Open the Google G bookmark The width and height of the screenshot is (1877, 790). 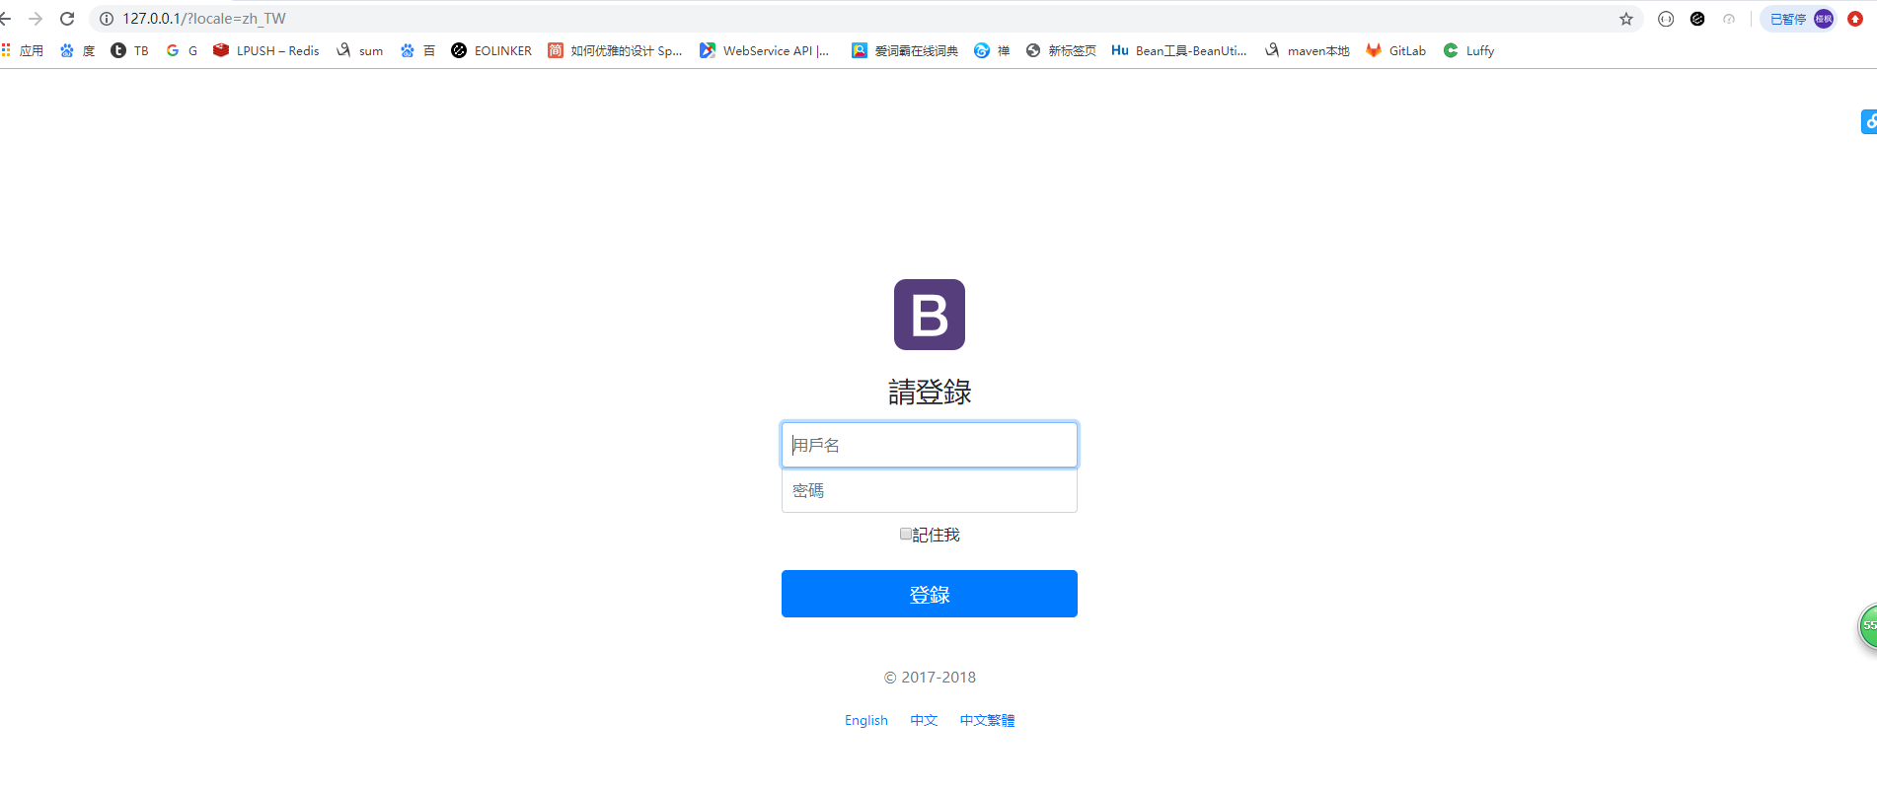pos(182,50)
